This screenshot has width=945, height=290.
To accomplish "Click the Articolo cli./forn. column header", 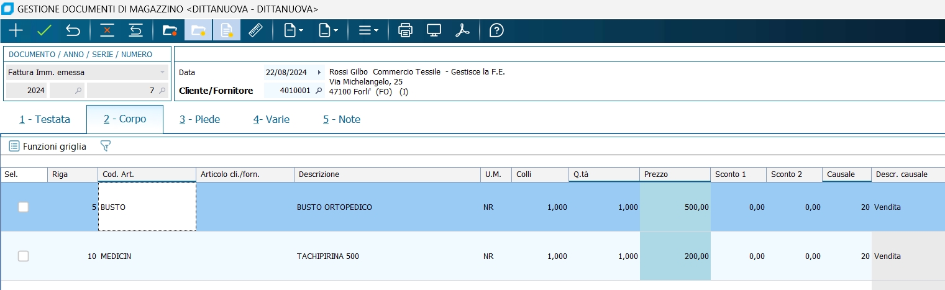I will click(245, 174).
